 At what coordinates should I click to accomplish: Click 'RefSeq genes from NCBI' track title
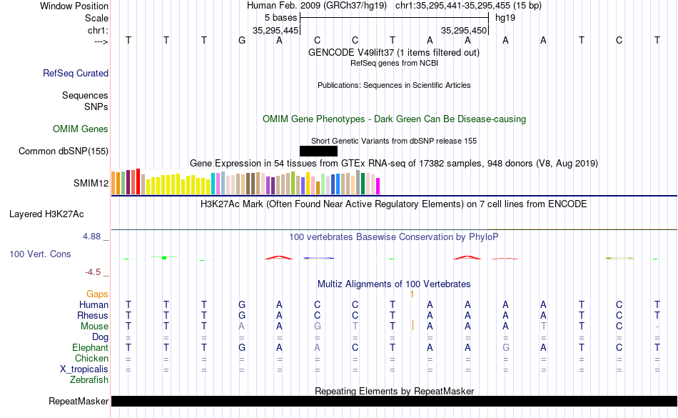[394, 63]
